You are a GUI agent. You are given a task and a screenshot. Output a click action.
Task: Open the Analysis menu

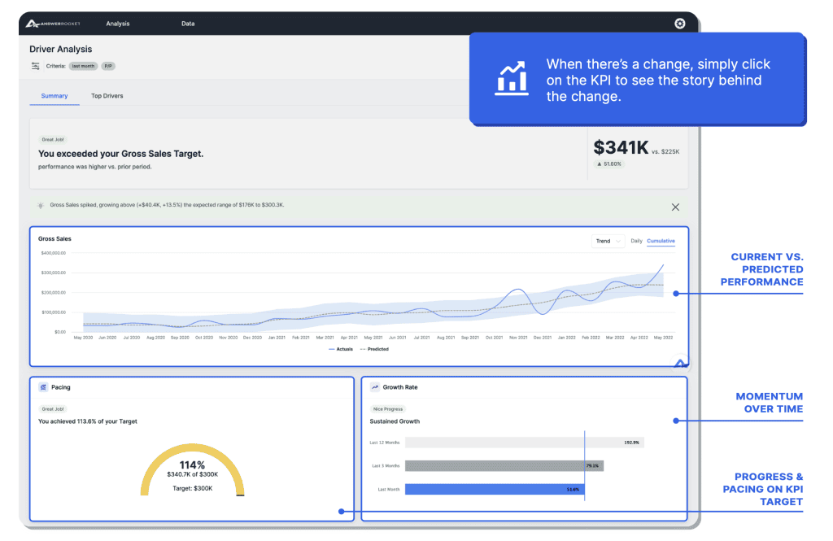tap(118, 23)
